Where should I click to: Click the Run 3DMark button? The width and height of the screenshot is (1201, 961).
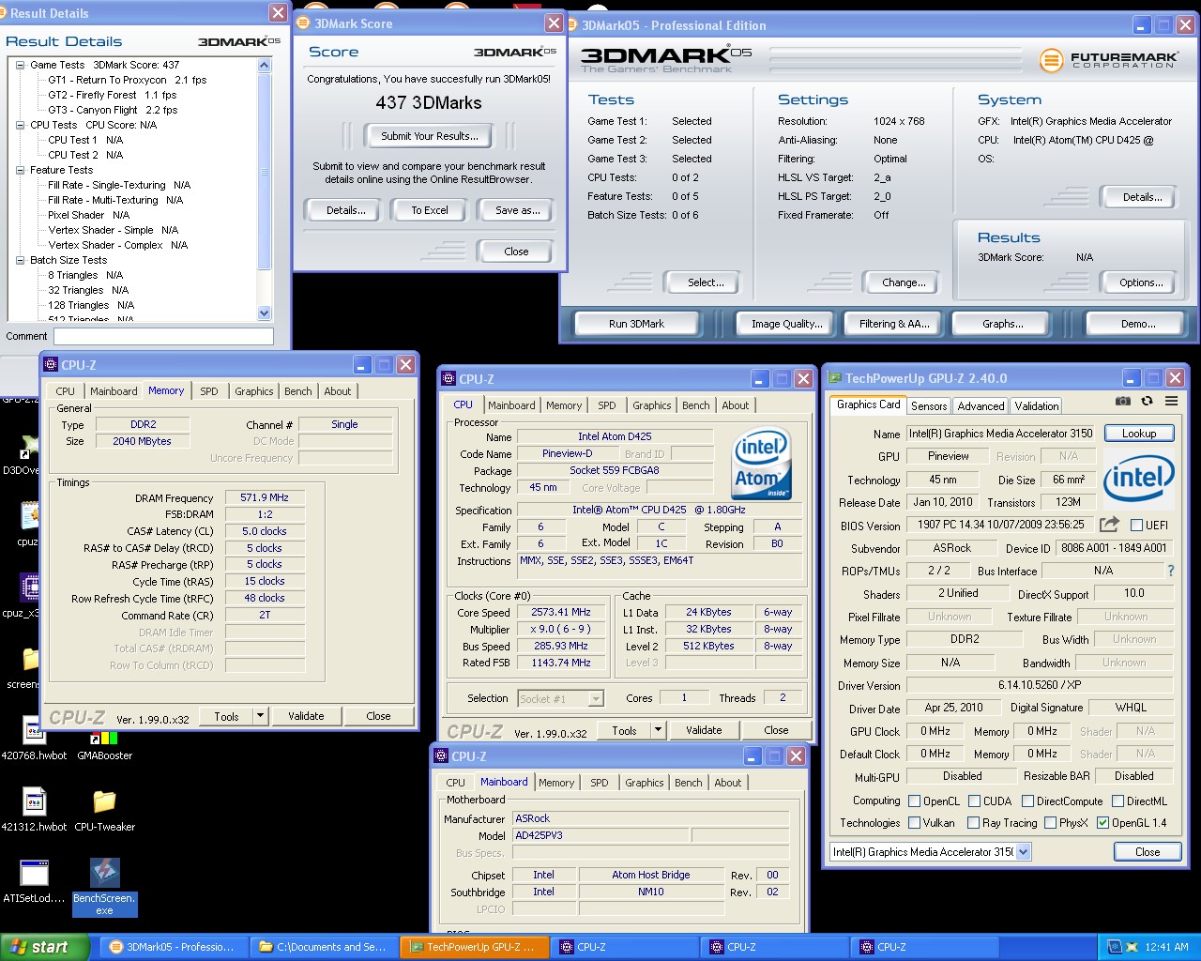(636, 324)
